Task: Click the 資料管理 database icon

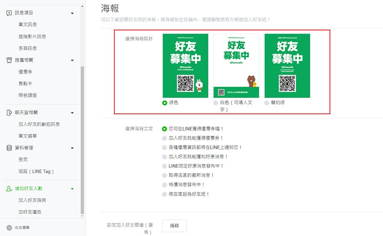Action: coord(9,148)
